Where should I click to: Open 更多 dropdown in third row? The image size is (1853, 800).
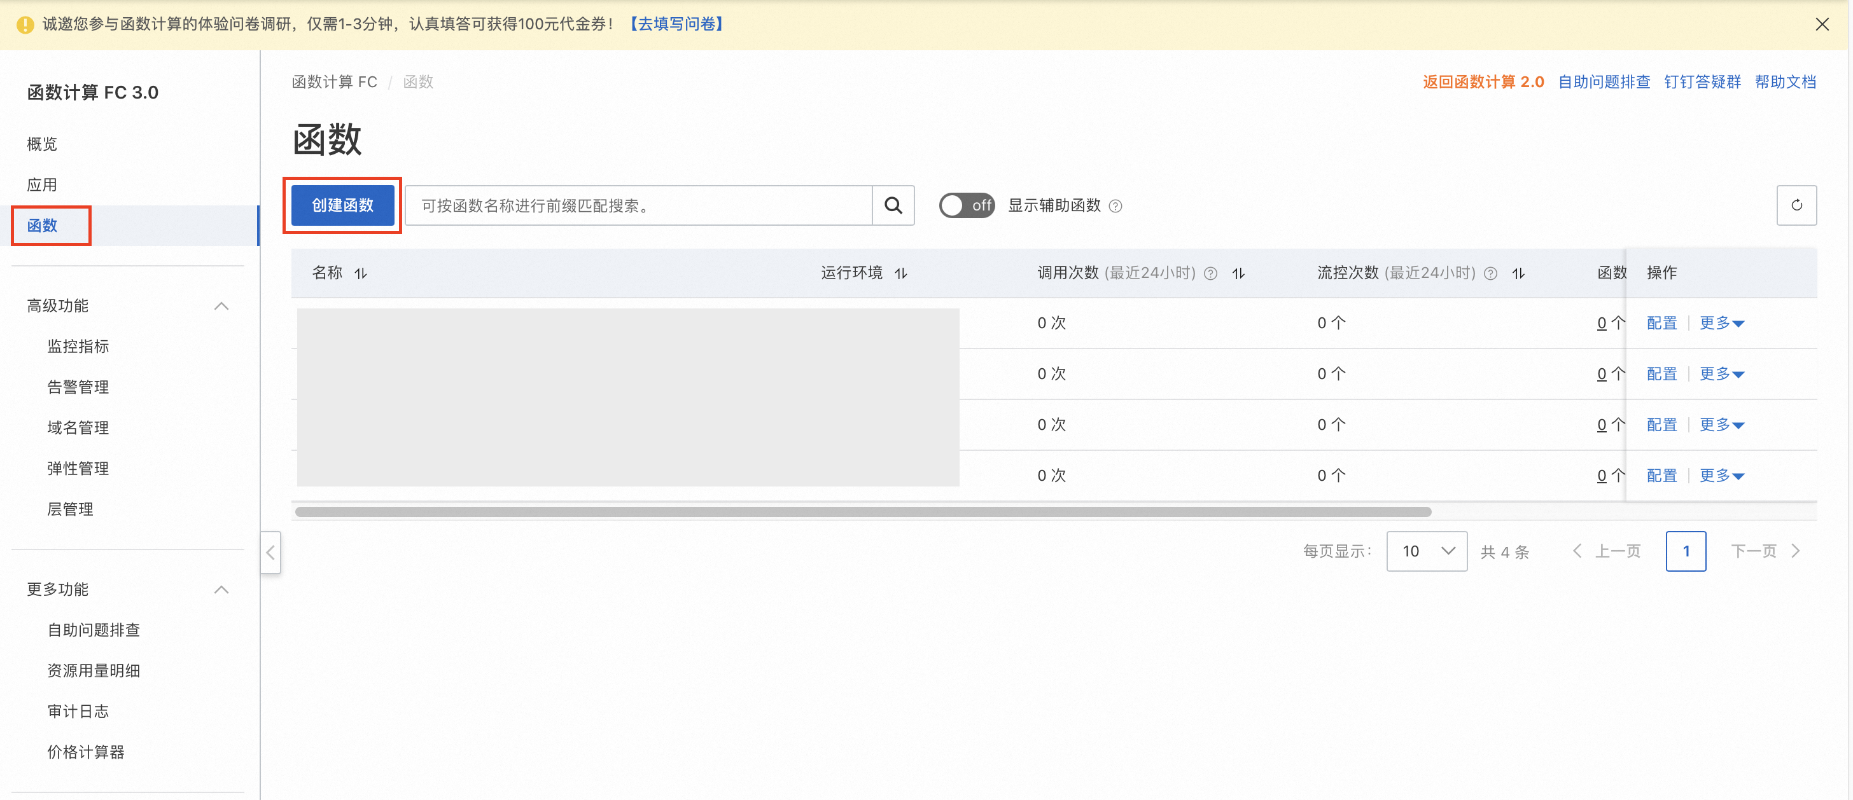[1721, 425]
